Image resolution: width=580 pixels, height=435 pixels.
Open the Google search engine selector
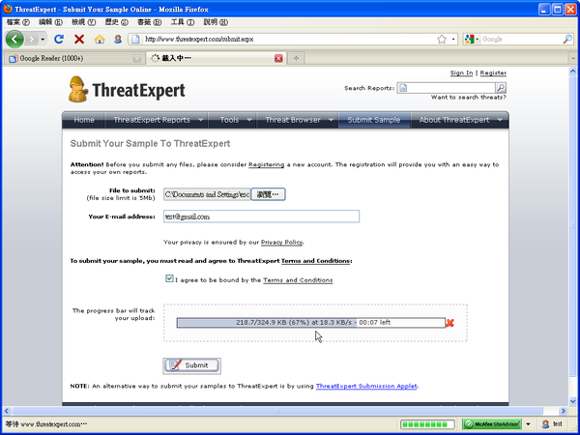(472, 39)
